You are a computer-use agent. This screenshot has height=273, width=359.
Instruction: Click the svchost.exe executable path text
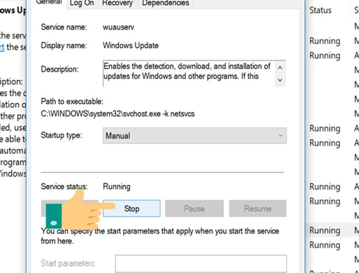118,114
